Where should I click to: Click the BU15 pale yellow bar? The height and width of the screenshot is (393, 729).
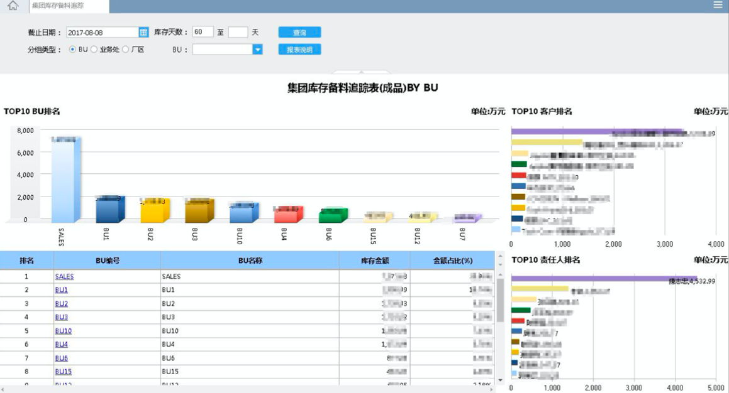(x=377, y=217)
